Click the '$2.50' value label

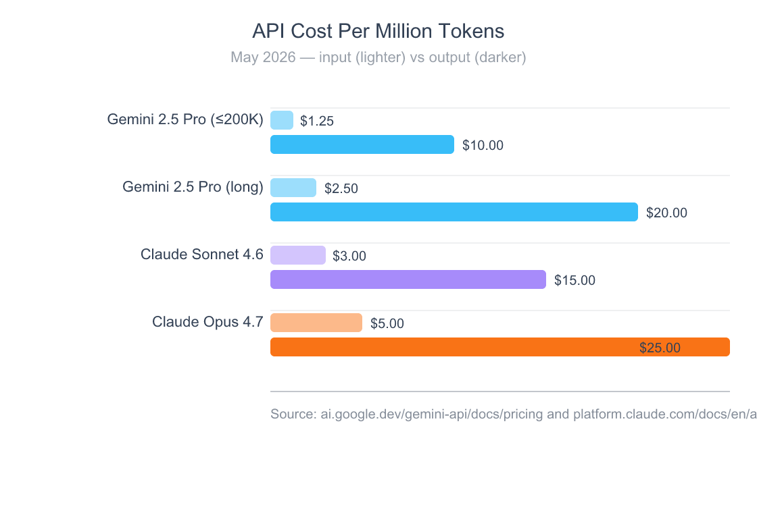(341, 188)
